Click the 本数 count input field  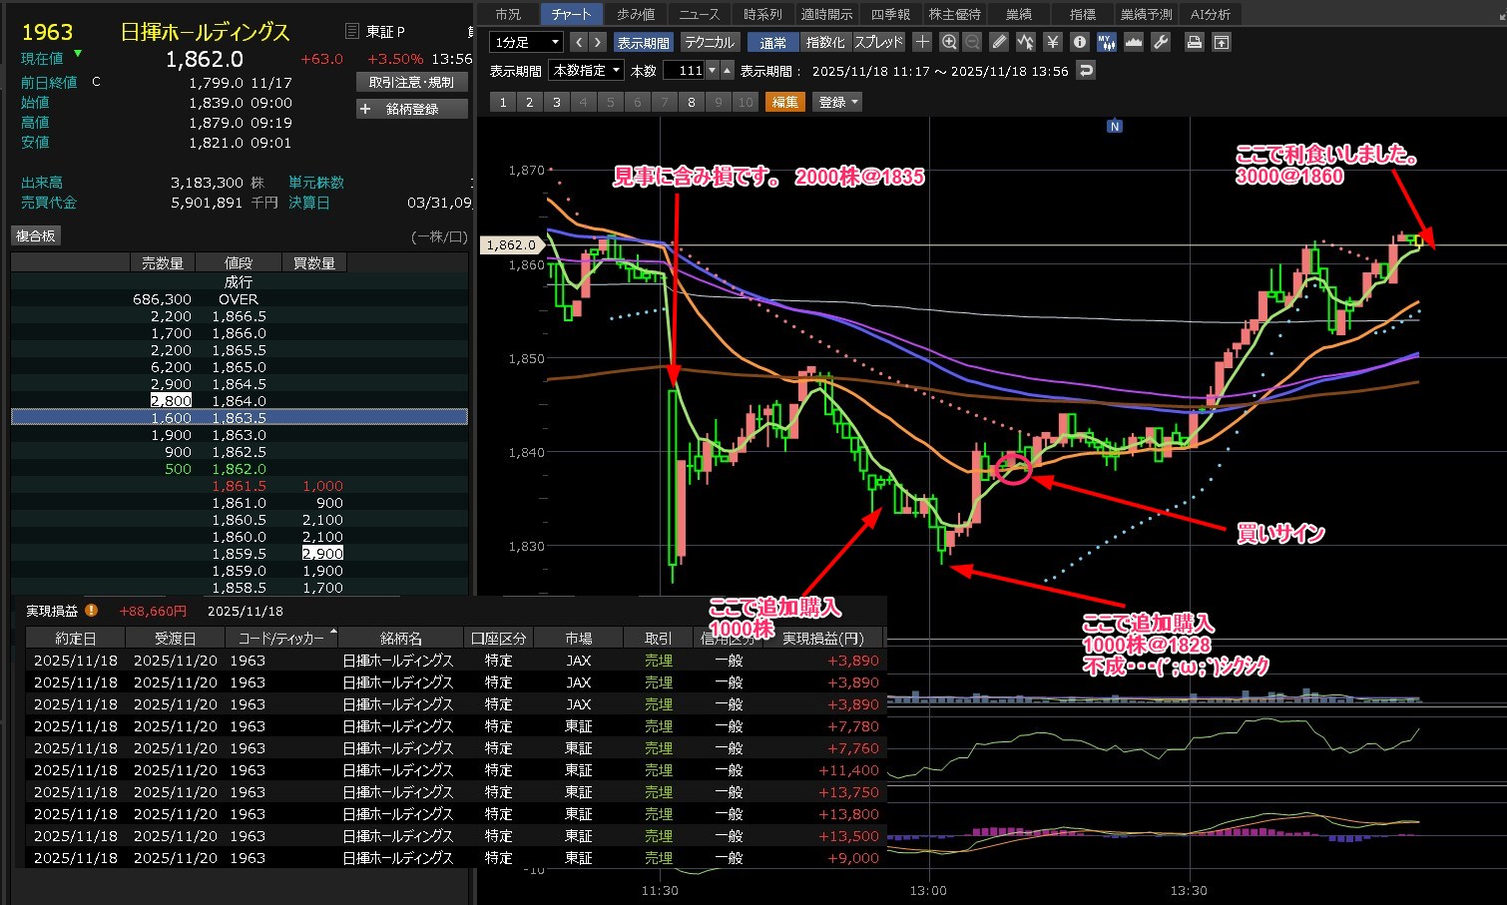[x=689, y=71]
